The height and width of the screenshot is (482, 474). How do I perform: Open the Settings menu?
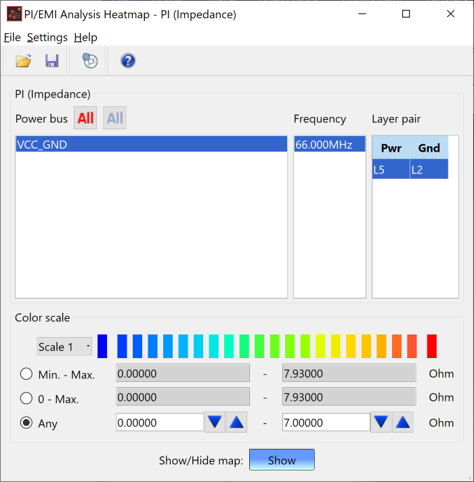47,37
